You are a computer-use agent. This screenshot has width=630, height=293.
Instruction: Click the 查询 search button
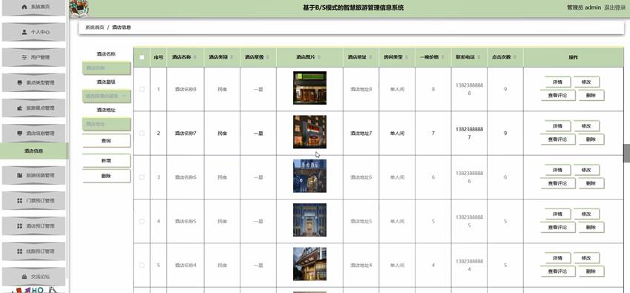click(x=106, y=141)
